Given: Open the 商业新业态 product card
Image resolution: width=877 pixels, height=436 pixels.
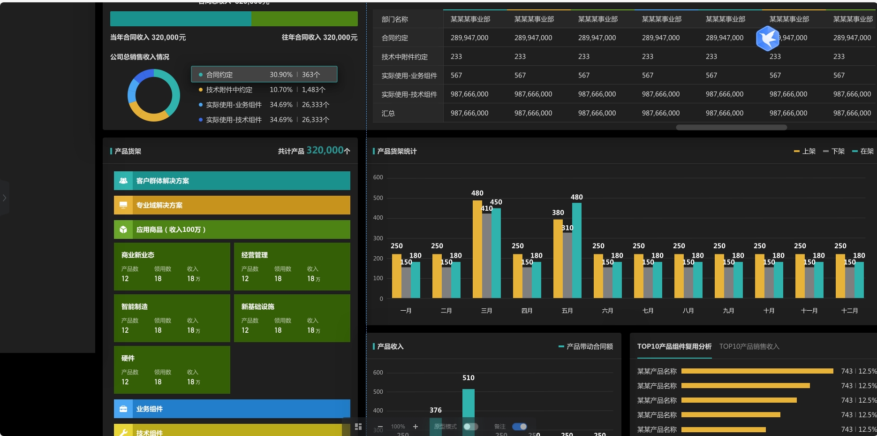Looking at the screenshot, I should tap(172, 267).
